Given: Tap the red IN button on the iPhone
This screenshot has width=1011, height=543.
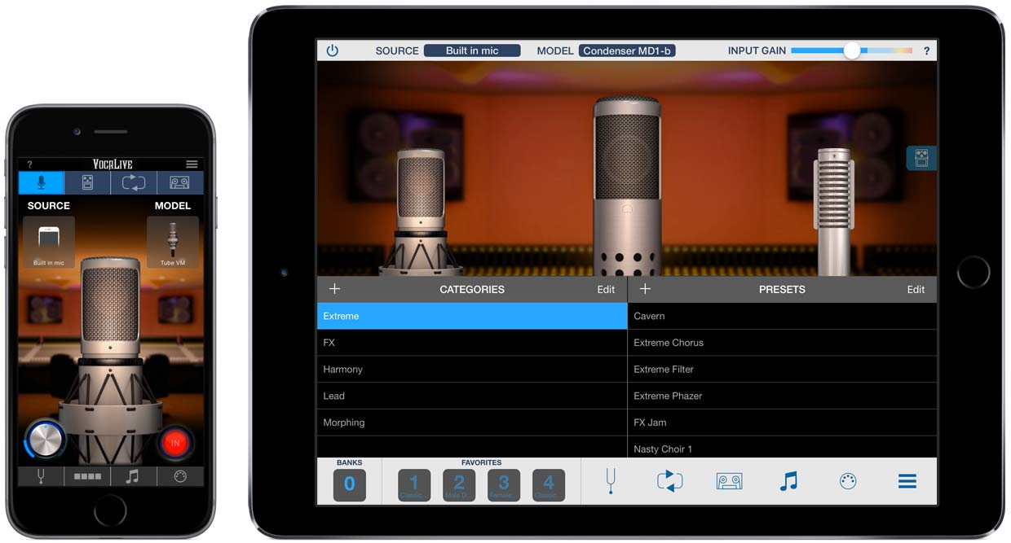Looking at the screenshot, I should pyautogui.click(x=174, y=443).
